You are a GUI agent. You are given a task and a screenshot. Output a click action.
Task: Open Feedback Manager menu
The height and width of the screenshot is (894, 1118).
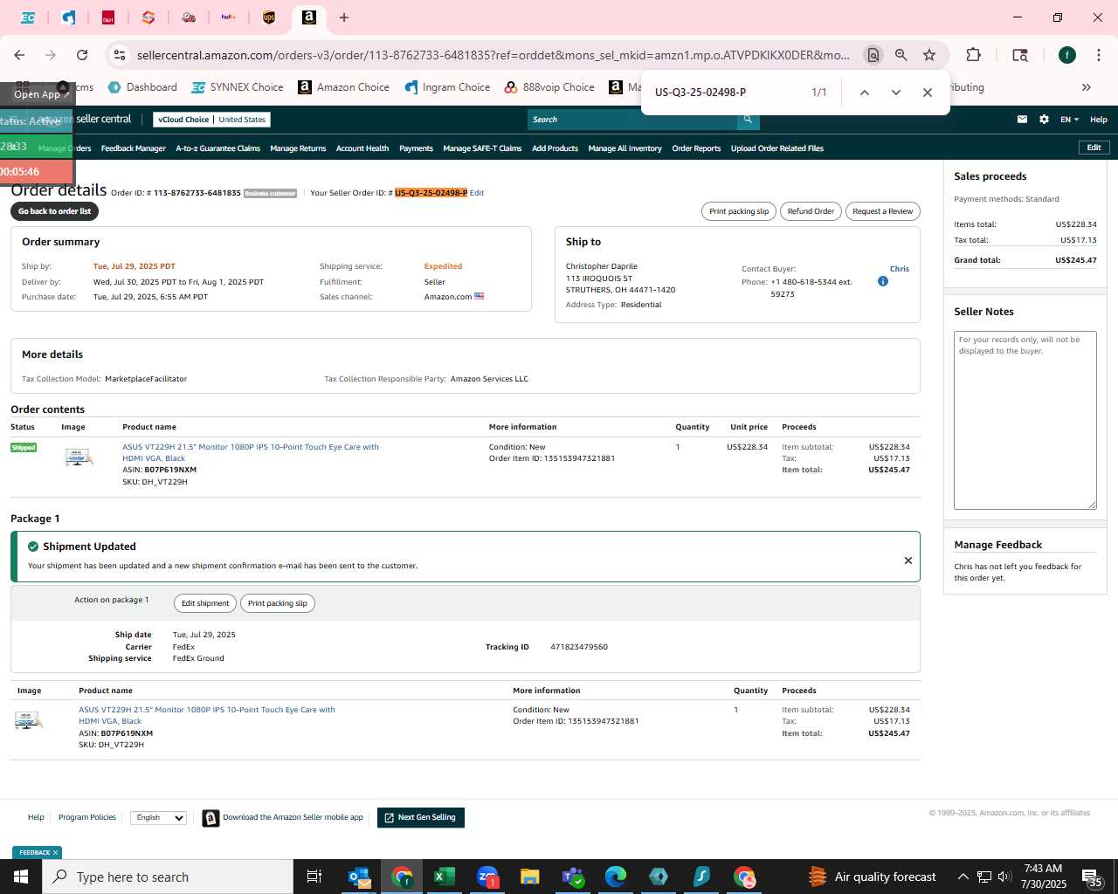[134, 148]
